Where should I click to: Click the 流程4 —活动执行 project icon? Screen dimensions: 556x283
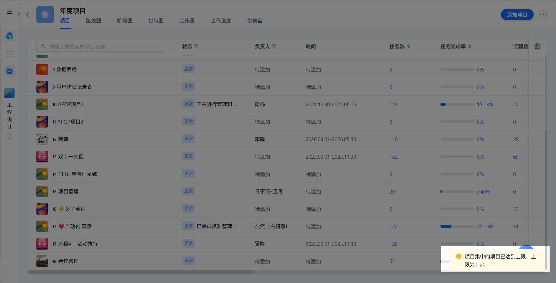click(42, 244)
